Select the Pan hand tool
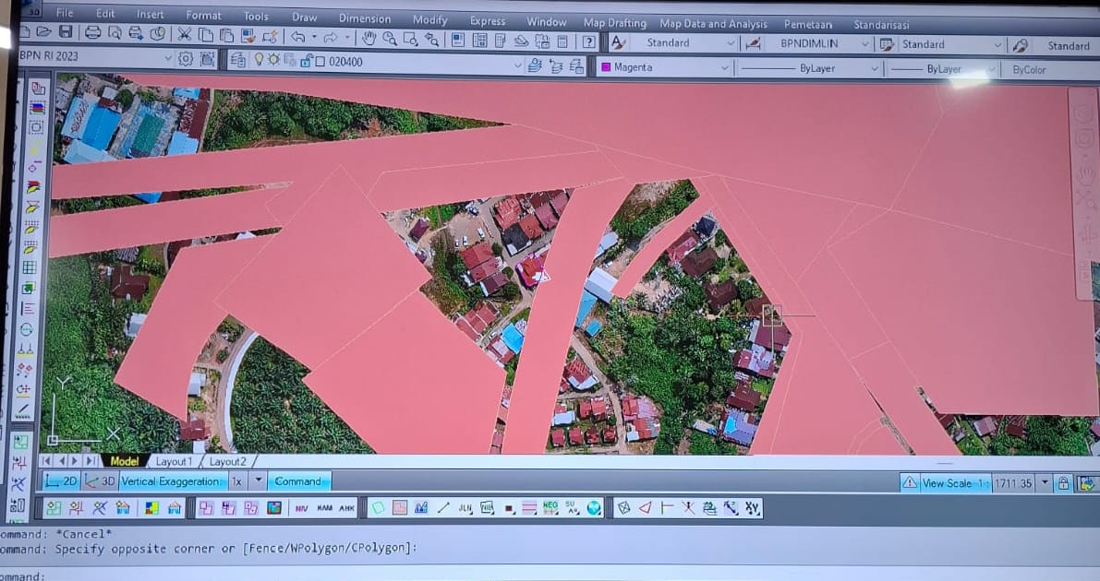 [x=369, y=39]
